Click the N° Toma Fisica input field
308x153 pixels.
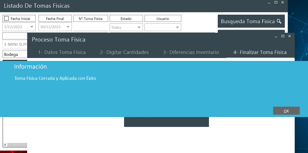(x=91, y=27)
